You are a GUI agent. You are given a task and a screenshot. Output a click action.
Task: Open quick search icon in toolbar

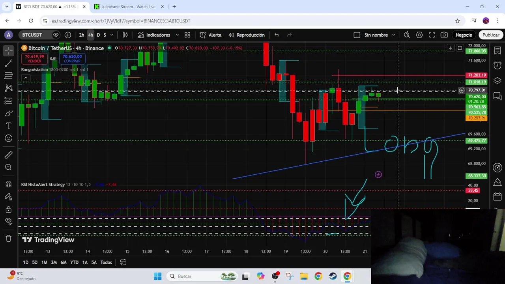tap(407, 35)
